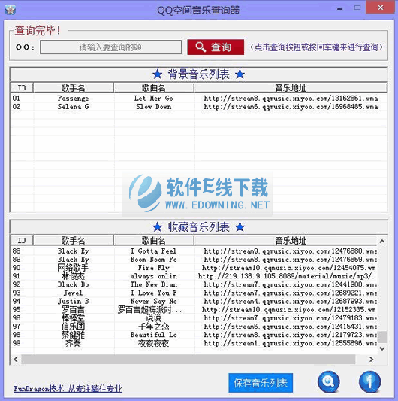The width and height of the screenshot is (398, 401).
Task: Select 千年之恋 song row
Action: click(194, 327)
